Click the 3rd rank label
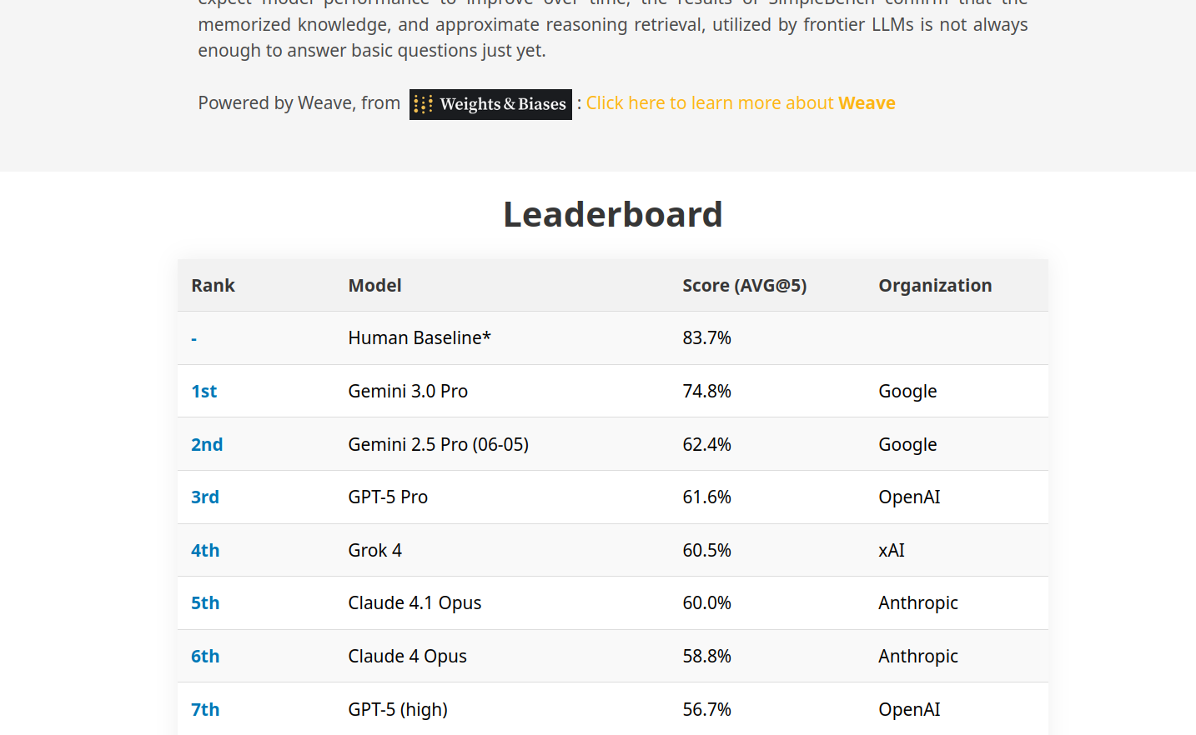The width and height of the screenshot is (1196, 735). coord(205,497)
